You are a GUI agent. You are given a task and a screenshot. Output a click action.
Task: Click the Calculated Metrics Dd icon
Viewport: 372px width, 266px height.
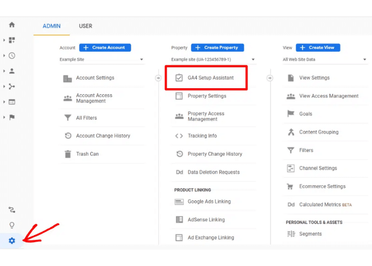291,204
